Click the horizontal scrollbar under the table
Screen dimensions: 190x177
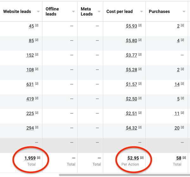point(124,175)
